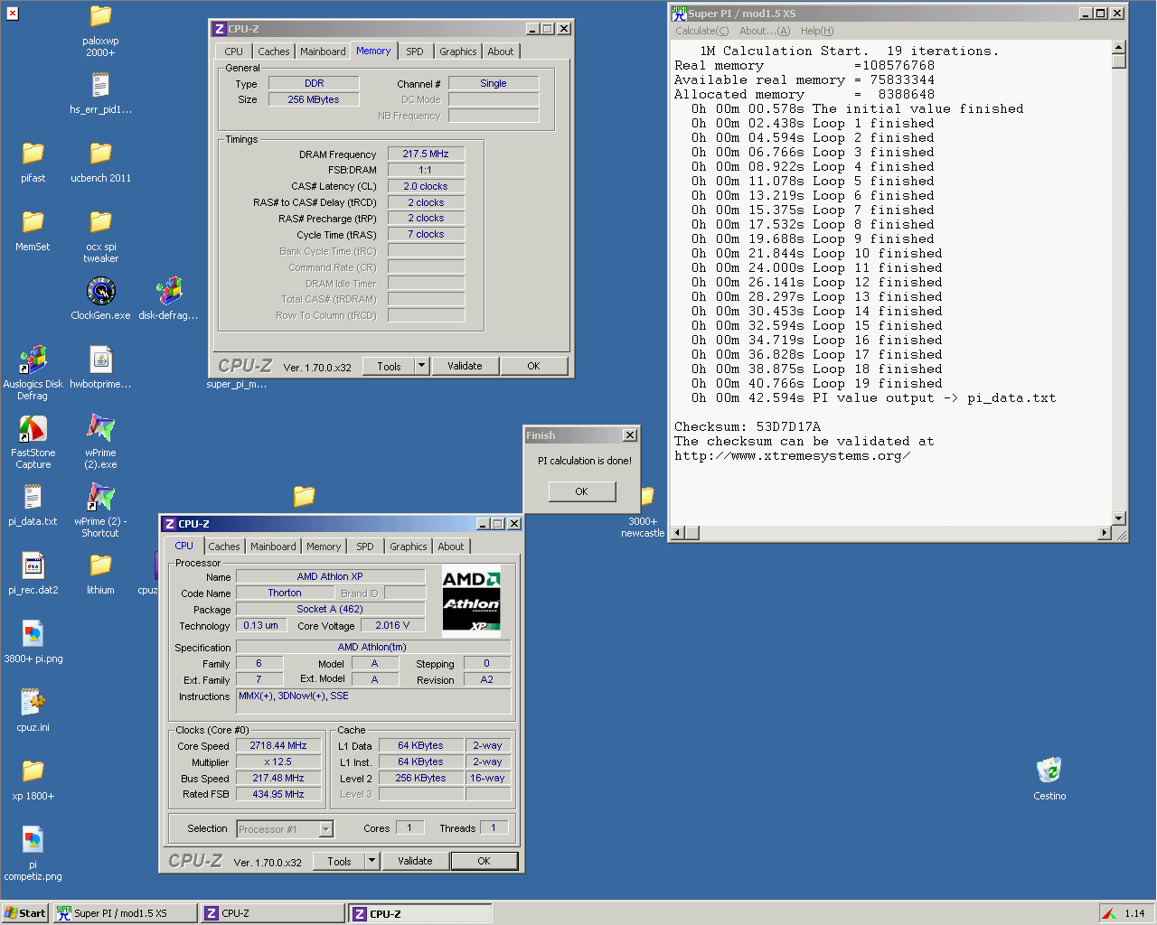Click OK in the Finish dialog
Viewport: 1157px width, 925px height.
click(x=581, y=491)
